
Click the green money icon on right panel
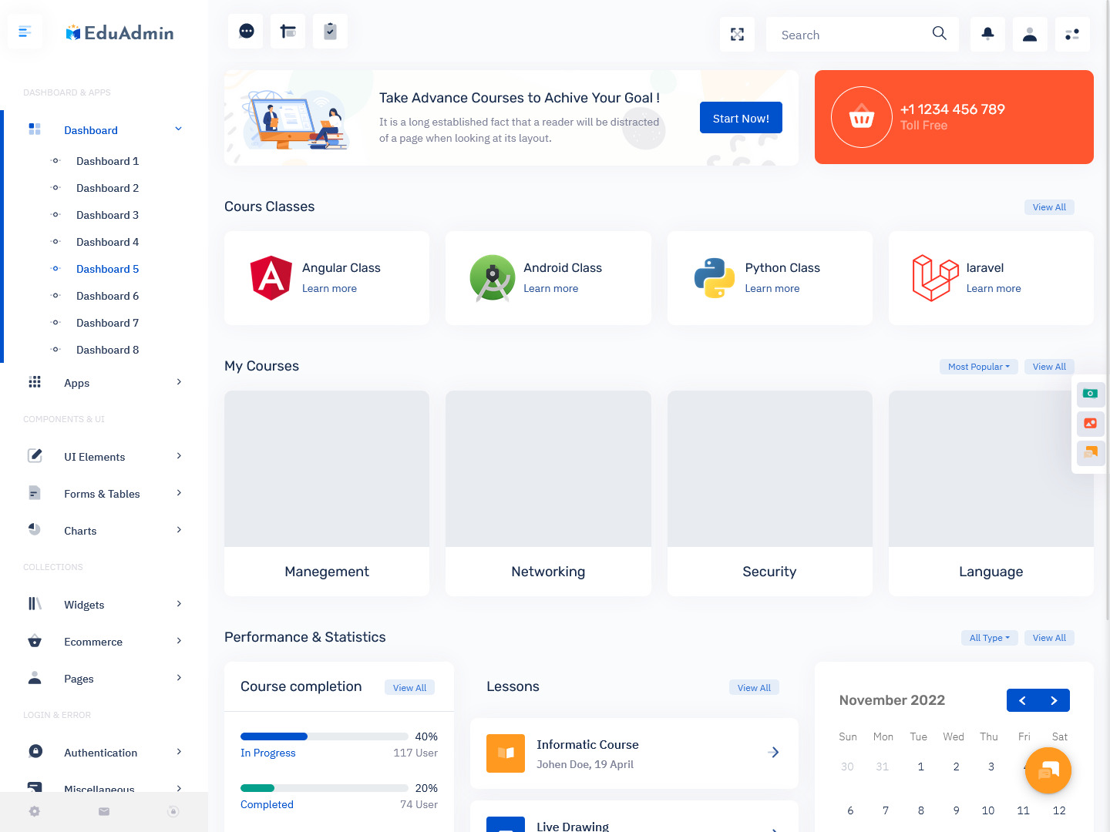pos(1090,394)
